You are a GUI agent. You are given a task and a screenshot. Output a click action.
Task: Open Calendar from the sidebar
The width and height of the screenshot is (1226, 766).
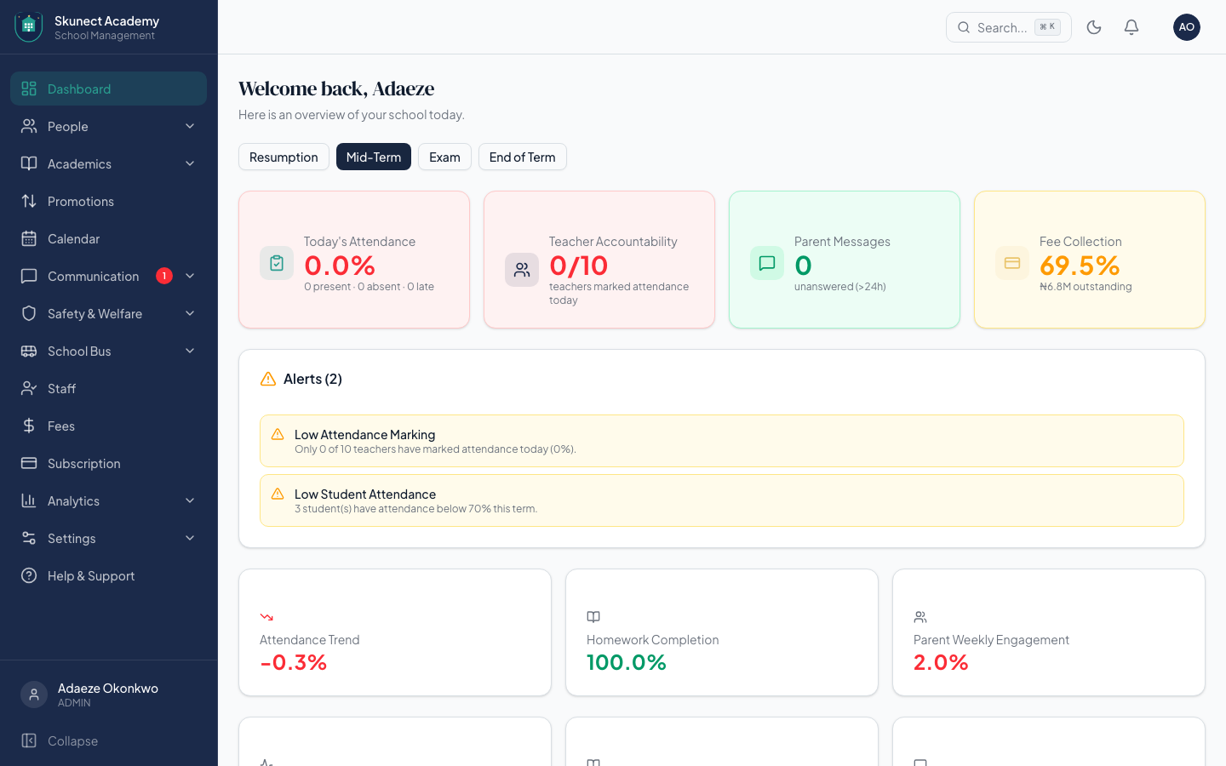[x=108, y=238]
